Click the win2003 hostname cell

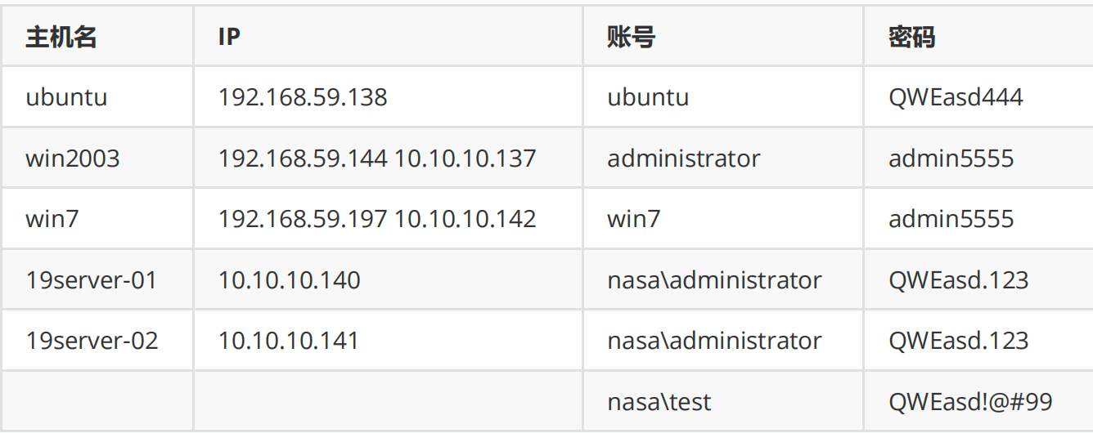pyautogui.click(x=73, y=158)
